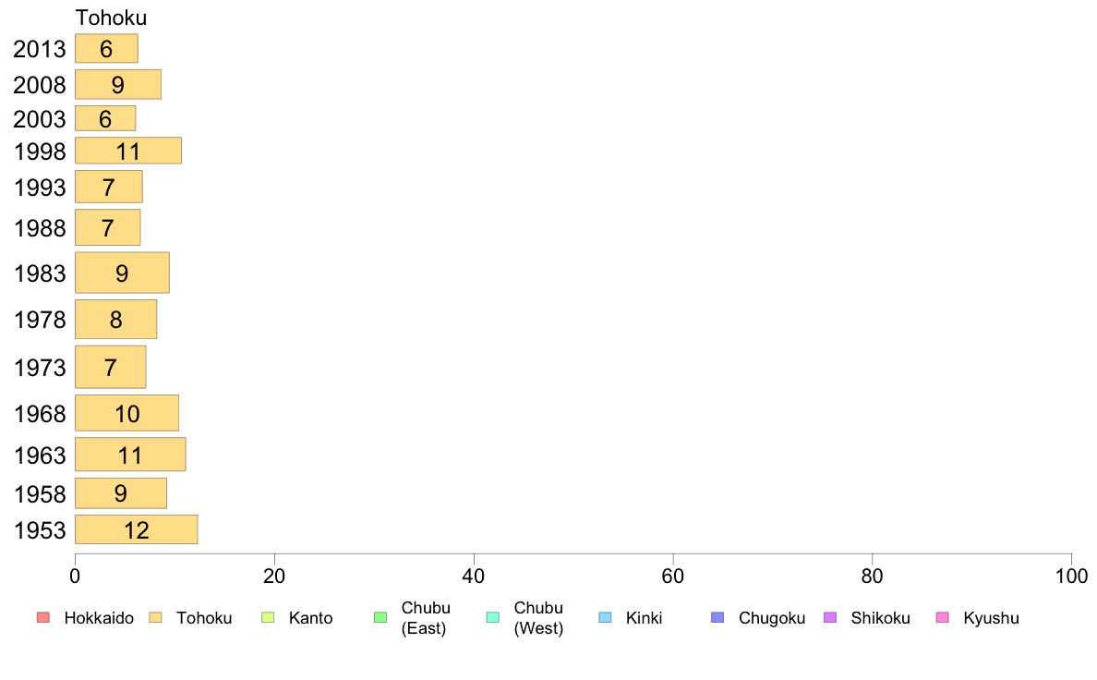Click the 1978 bar with value 8
The height and width of the screenshot is (680, 1097).
click(115, 320)
